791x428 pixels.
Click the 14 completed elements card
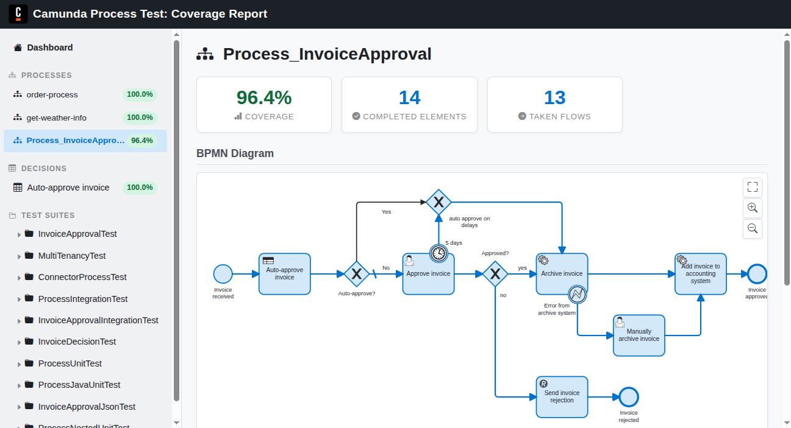(409, 105)
